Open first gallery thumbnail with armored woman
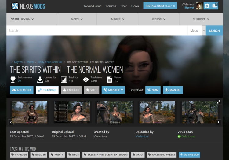229x160 pixels. point(30,112)
